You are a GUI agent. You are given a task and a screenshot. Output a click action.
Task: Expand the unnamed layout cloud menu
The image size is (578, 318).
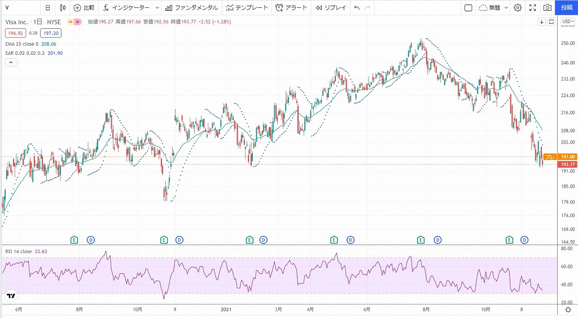click(506, 8)
